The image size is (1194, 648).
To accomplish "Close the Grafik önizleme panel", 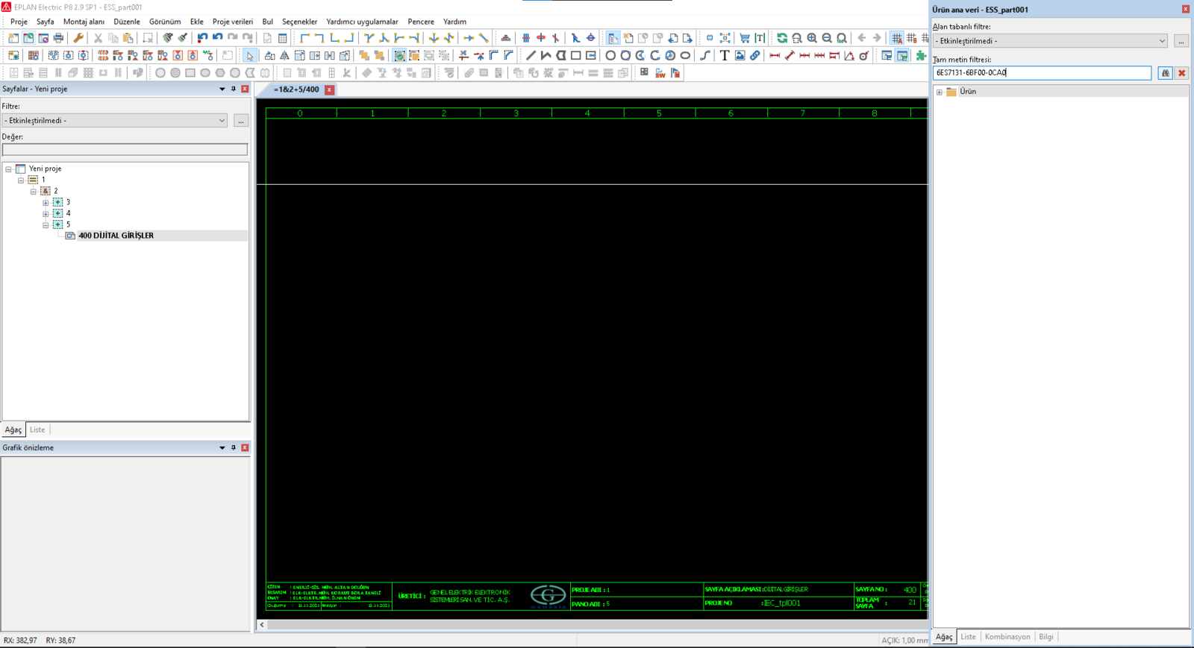I will coord(245,447).
